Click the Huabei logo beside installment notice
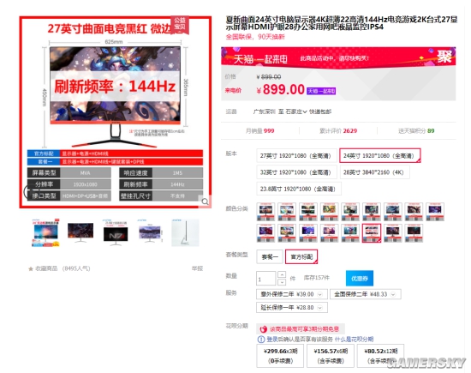The width and height of the screenshot is (471, 373). pos(264,329)
